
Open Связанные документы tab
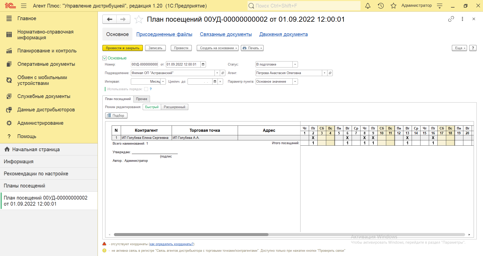click(x=226, y=34)
